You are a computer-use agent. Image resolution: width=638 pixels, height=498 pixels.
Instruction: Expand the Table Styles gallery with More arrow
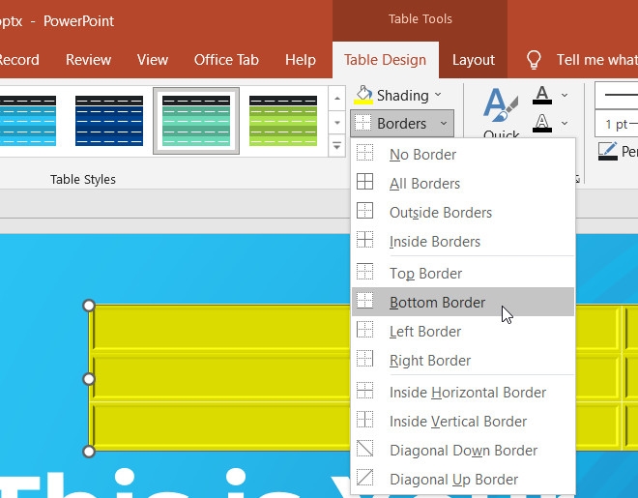336,147
